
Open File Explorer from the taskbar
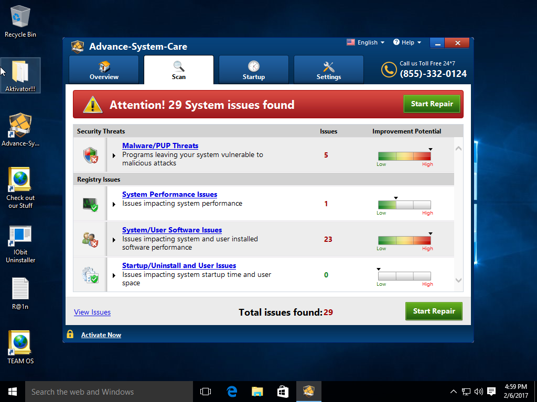[257, 392]
